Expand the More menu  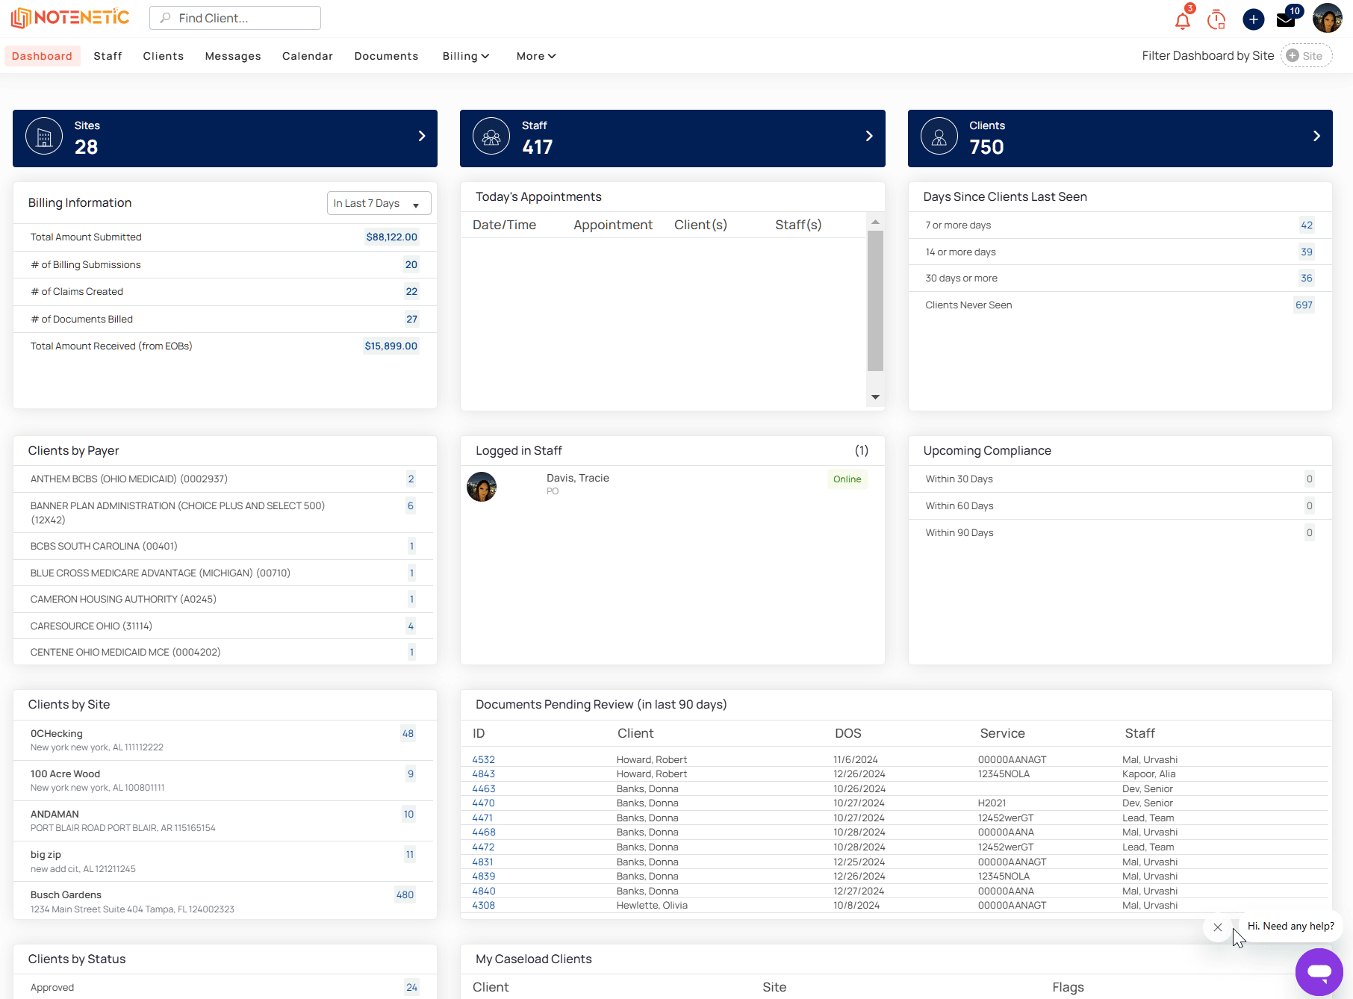coord(536,56)
